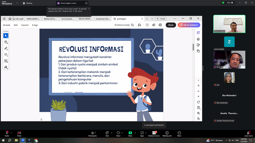Image resolution: width=255 pixels, height=143 pixels.
Task: Open the stamp/sign tool
Action: click(x=6, y=67)
